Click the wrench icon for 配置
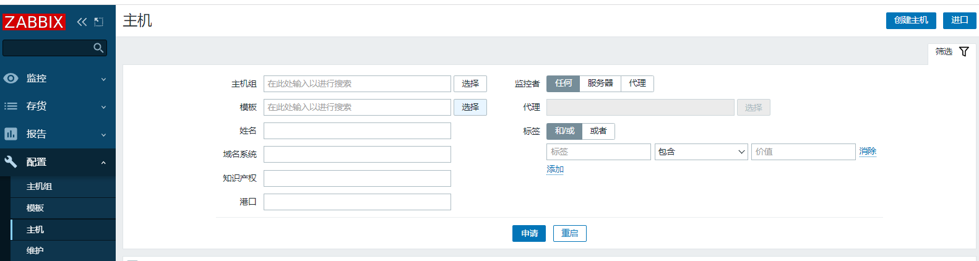The width and height of the screenshot is (979, 261). (11, 162)
